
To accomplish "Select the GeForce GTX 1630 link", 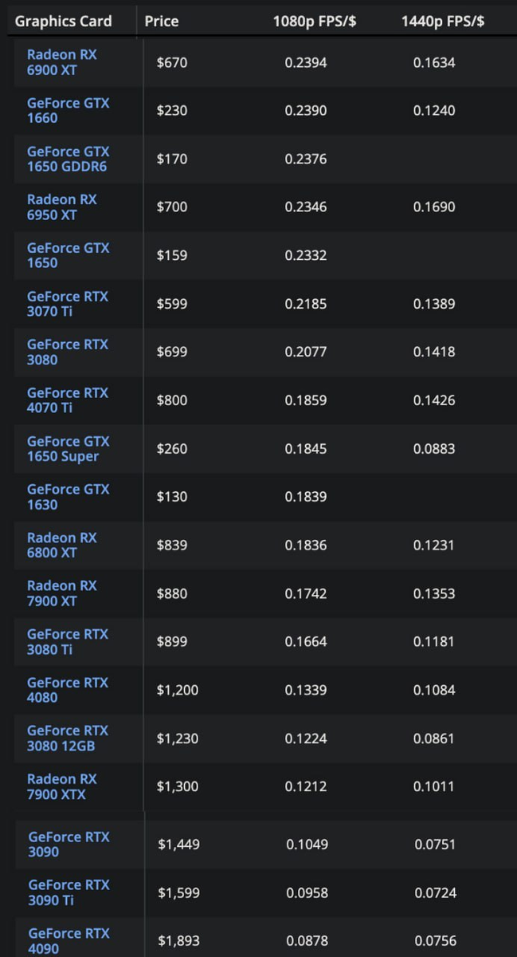I will click(x=68, y=497).
